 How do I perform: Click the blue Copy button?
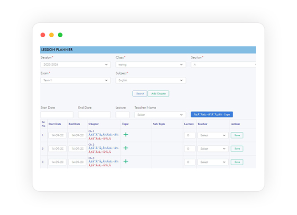(212, 115)
